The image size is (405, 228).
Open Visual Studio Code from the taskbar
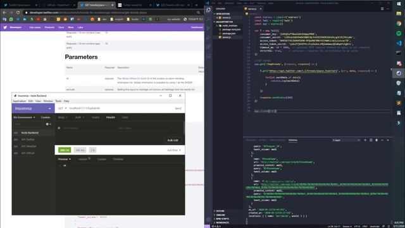click(399, 43)
